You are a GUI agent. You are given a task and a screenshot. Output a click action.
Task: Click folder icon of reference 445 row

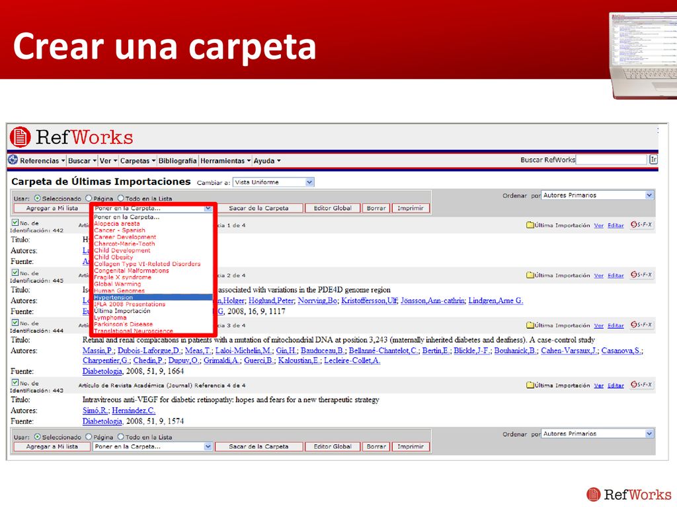coord(530,275)
